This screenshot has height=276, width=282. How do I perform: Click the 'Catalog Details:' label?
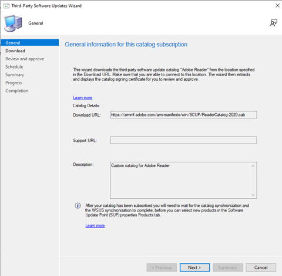tap(86, 105)
